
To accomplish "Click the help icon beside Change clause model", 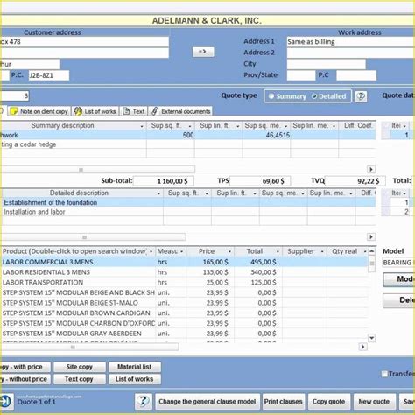I will [143, 402].
